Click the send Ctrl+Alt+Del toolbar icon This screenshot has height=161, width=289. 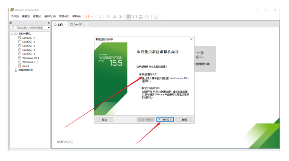pos(99,17)
